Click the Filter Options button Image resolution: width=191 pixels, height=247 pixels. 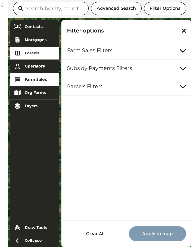point(165,8)
